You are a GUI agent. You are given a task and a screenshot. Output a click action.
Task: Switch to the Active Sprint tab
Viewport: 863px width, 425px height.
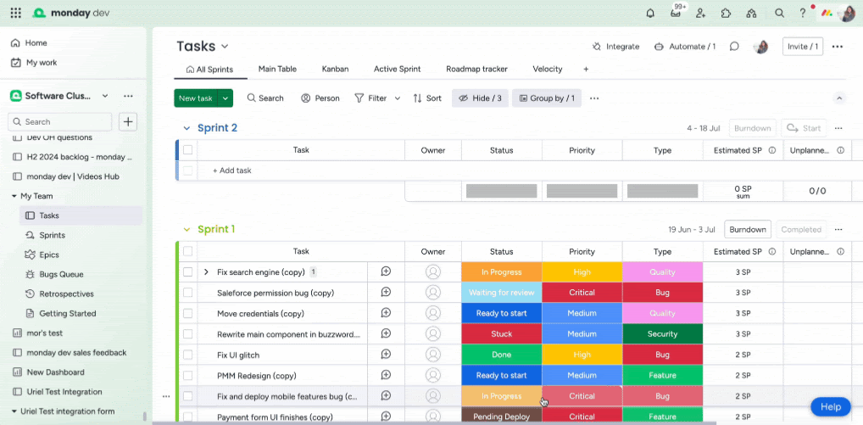tap(398, 70)
